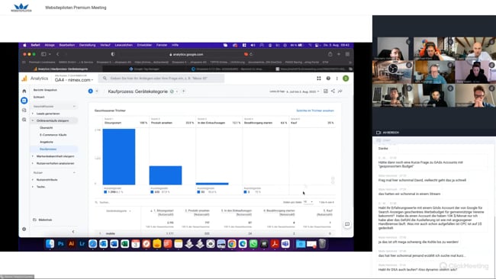Open the date range dropdown
The width and height of the screenshot is (496, 279).
click(303, 91)
